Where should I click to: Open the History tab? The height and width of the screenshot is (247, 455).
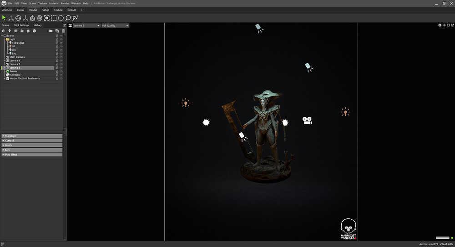38,25
